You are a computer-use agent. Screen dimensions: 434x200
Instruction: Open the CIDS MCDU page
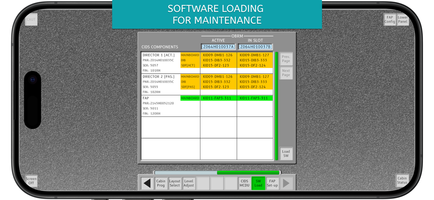245,183
